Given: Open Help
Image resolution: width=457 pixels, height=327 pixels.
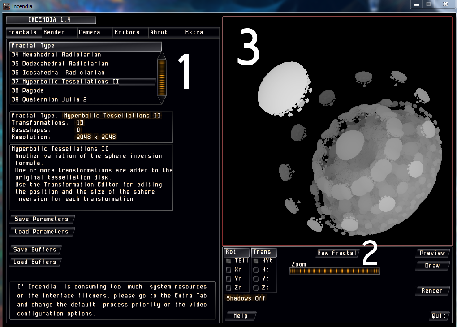Looking at the screenshot, I should pyautogui.click(x=241, y=316).
